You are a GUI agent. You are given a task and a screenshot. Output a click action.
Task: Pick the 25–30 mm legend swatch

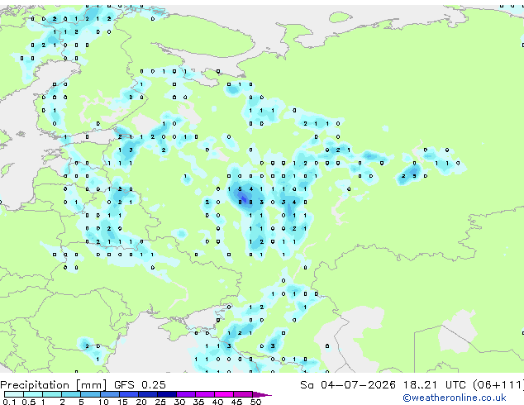click(x=166, y=394)
